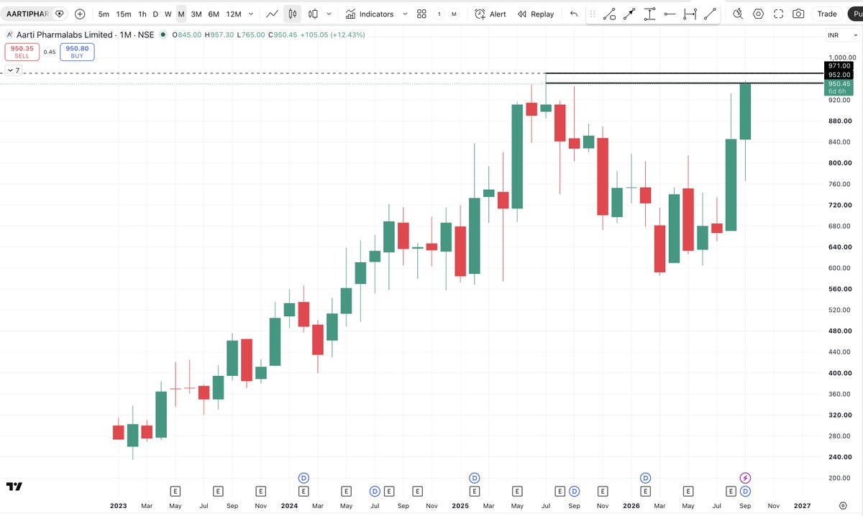Select the D daily interval
Screen dimensions: 863x516
155,14
